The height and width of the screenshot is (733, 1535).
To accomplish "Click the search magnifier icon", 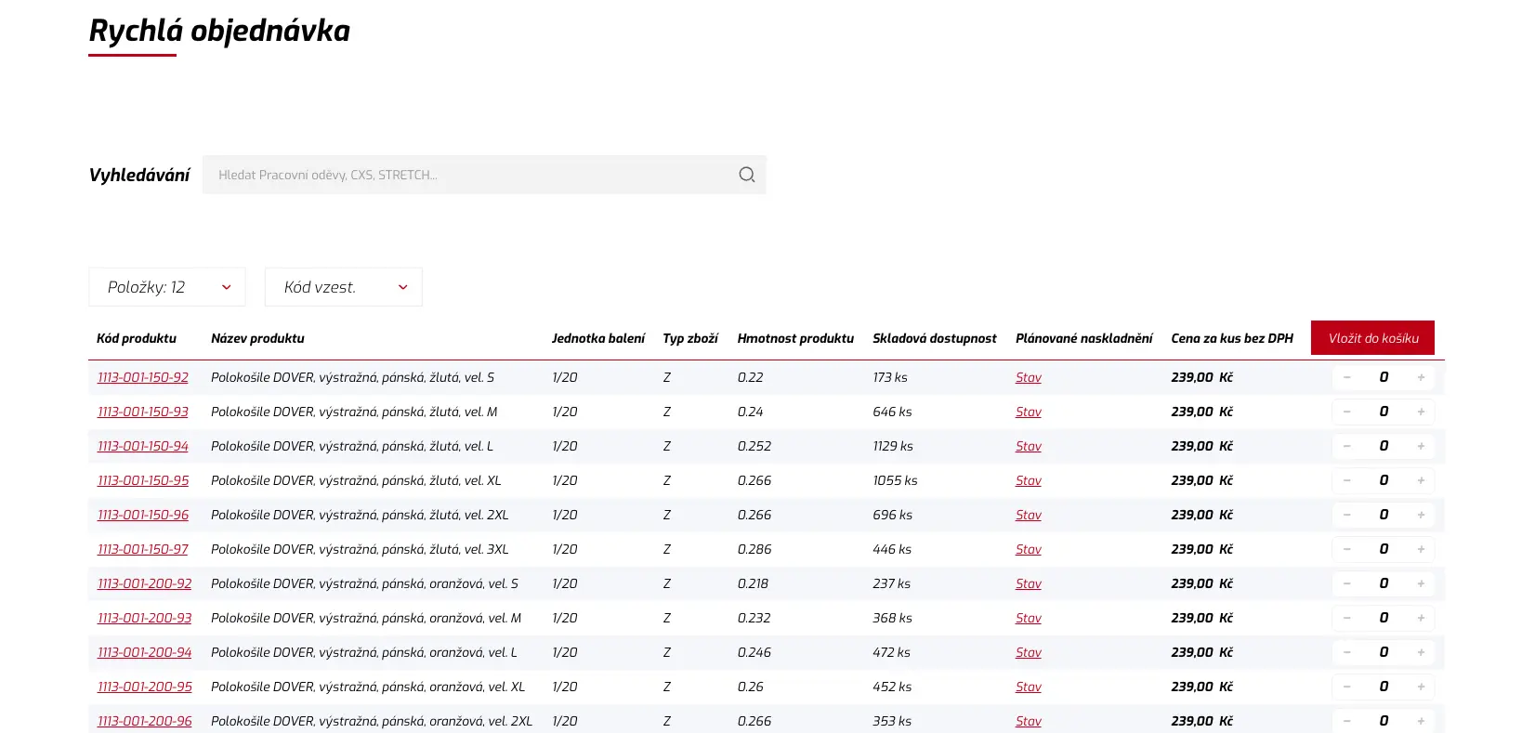I will pyautogui.click(x=747, y=175).
